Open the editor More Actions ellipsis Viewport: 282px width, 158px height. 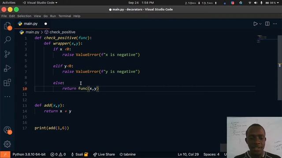click(275, 24)
